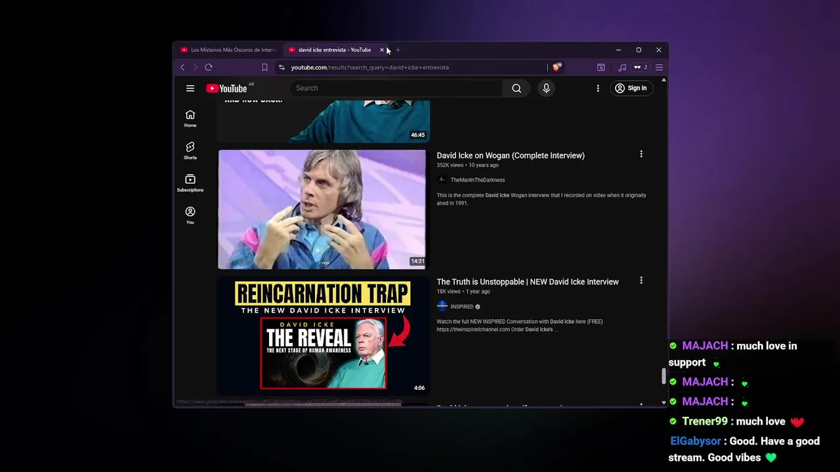
Task: Open Reincarnation Trap video thumbnail
Action: click(323, 336)
